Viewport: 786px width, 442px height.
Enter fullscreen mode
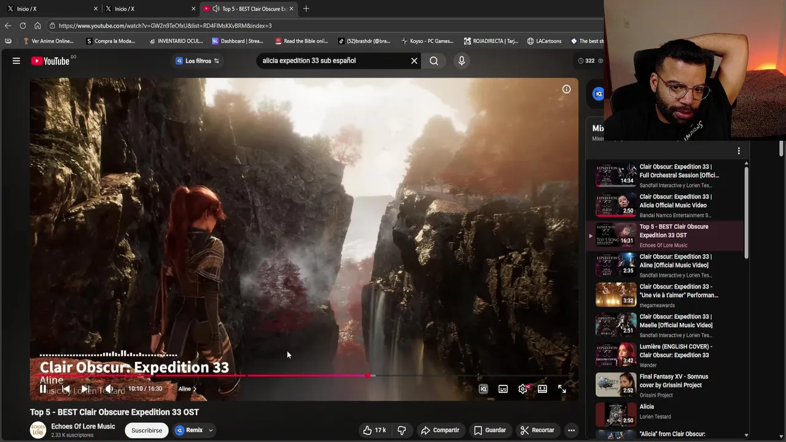(x=562, y=389)
